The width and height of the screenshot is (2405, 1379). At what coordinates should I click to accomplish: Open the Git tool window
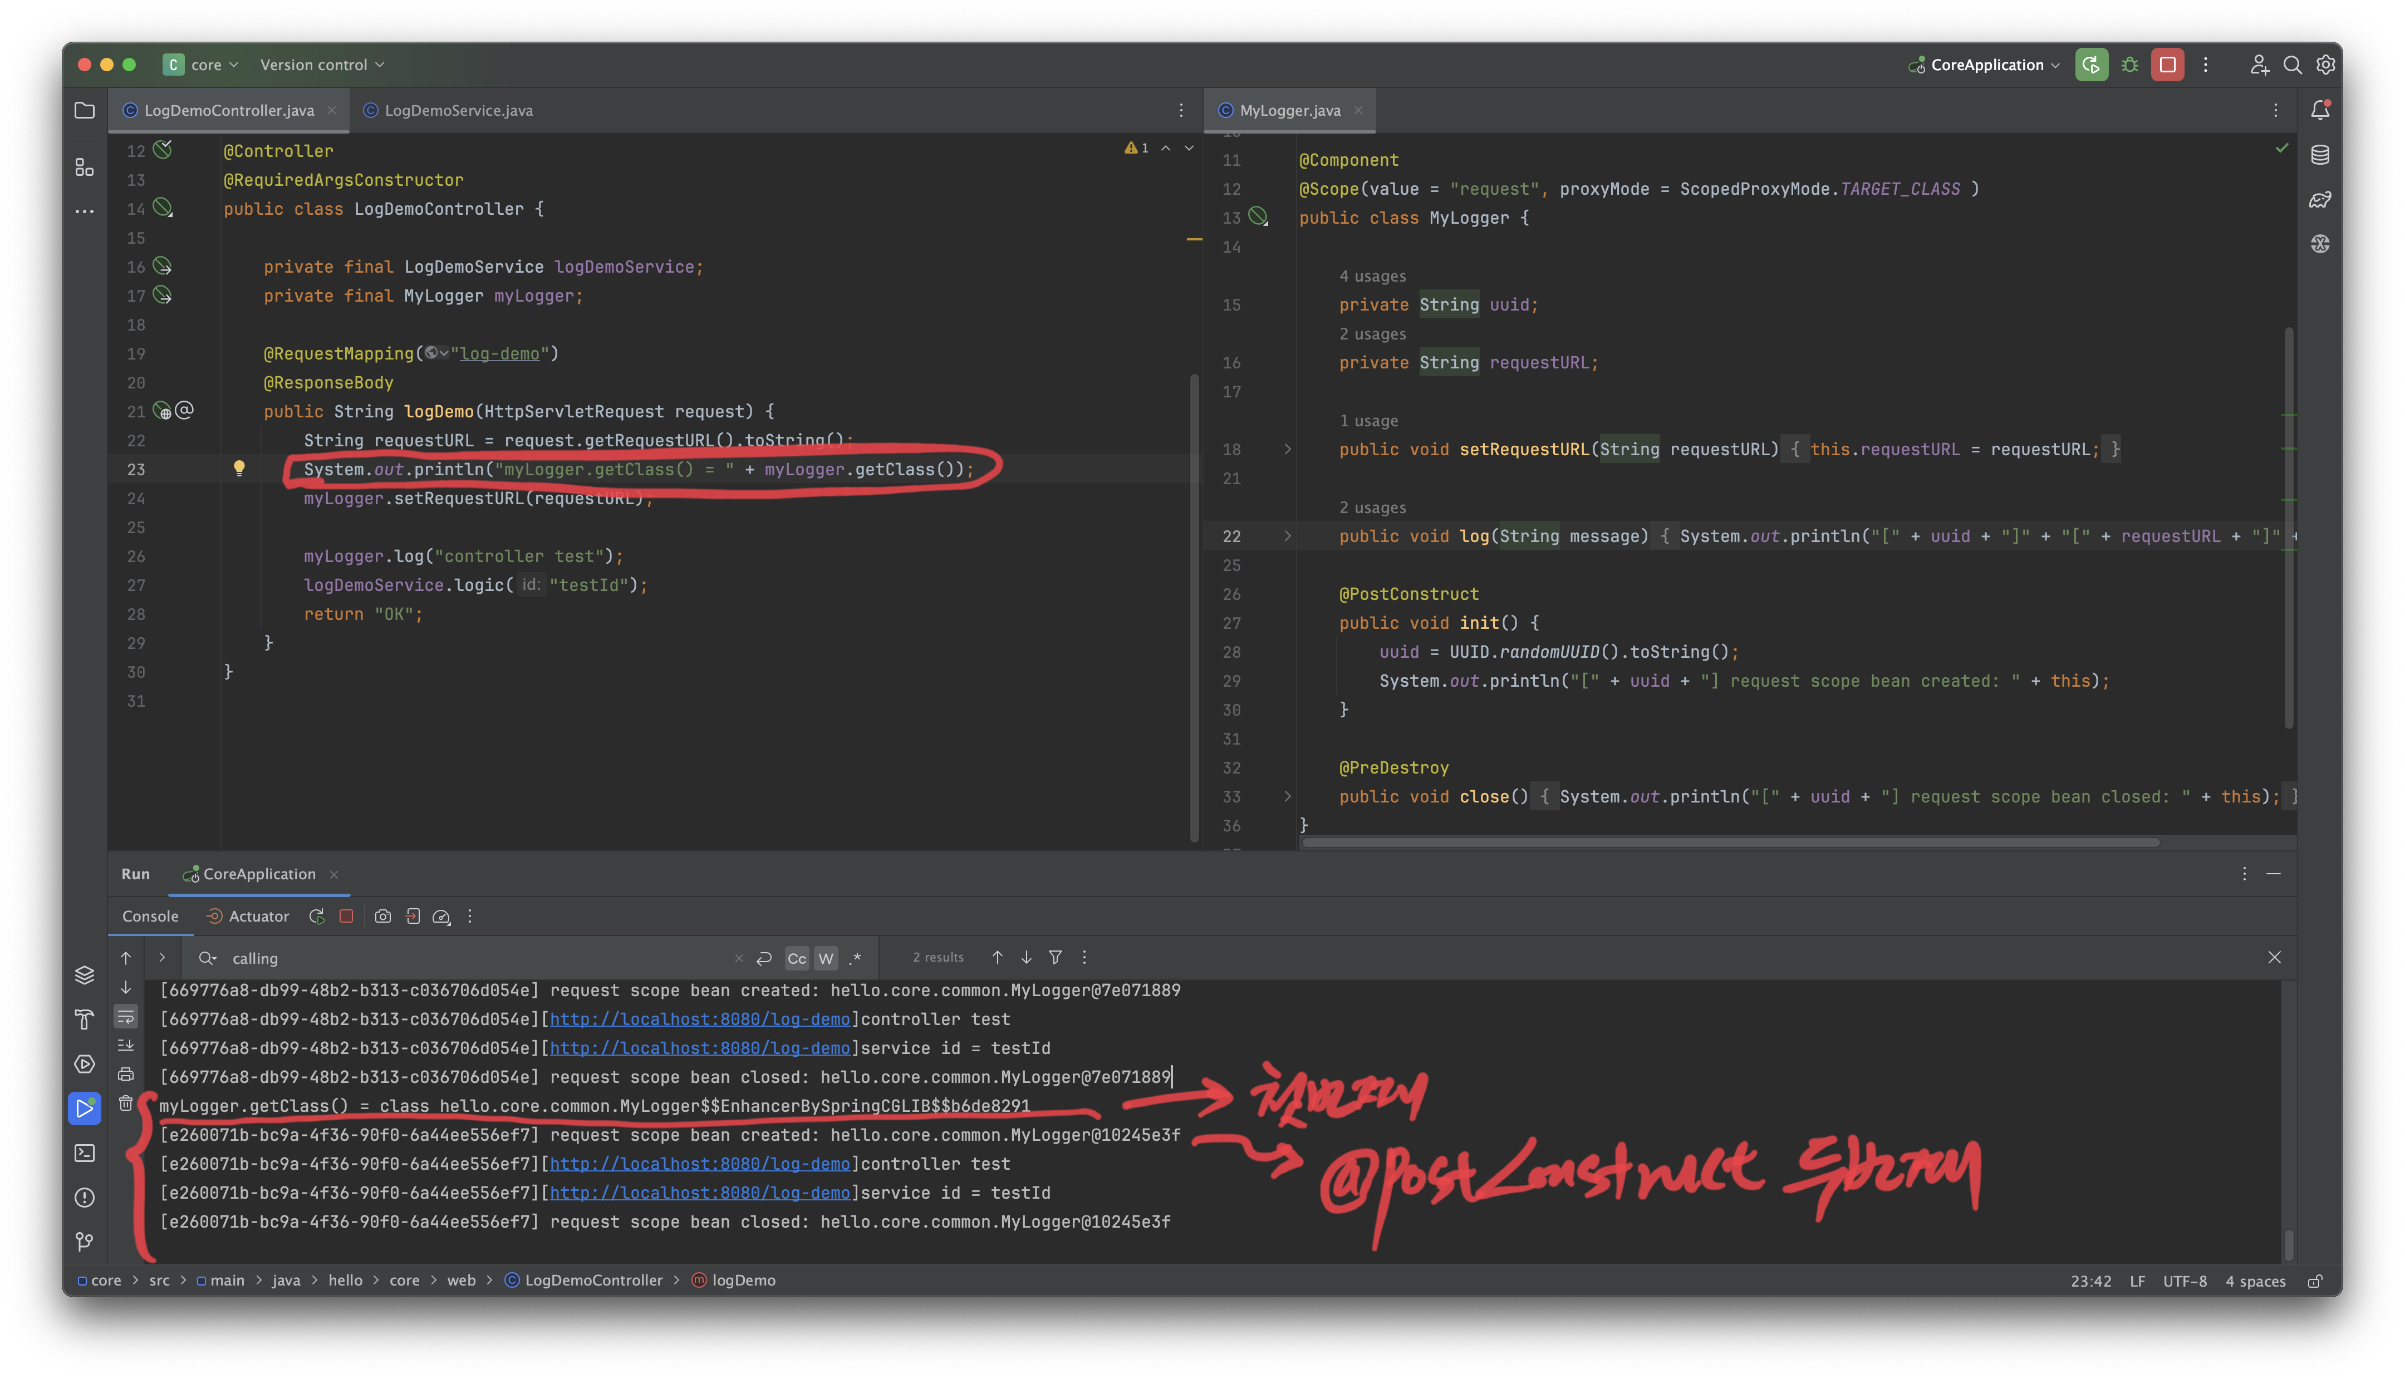(84, 1242)
